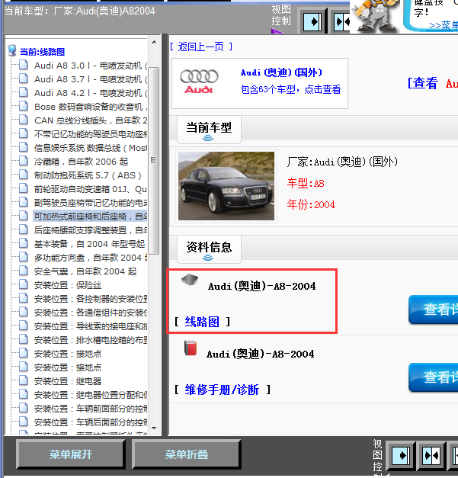Click document icon for Audi A8 3.0 l entry
The image size is (458, 478).
click(x=24, y=66)
